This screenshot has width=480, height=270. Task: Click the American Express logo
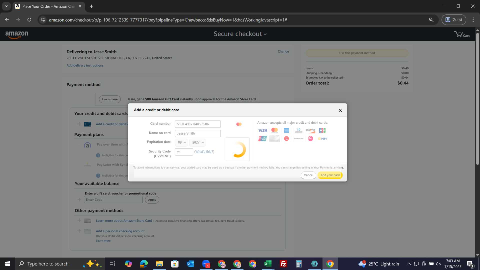[x=286, y=130]
